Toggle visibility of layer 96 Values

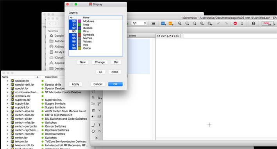(x=73, y=41)
